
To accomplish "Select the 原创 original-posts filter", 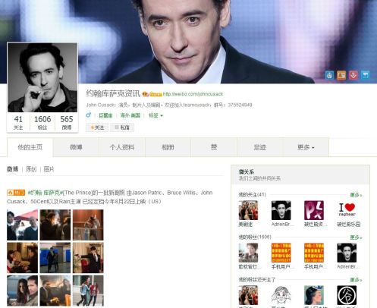I will tap(31, 169).
